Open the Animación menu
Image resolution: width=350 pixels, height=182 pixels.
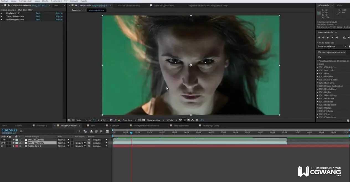point(56,1)
